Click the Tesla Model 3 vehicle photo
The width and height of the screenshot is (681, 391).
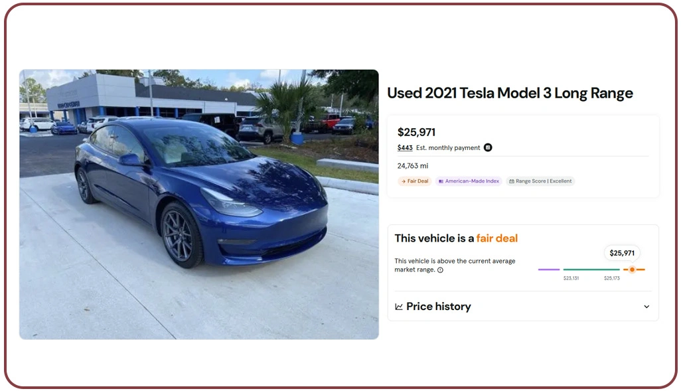198,204
